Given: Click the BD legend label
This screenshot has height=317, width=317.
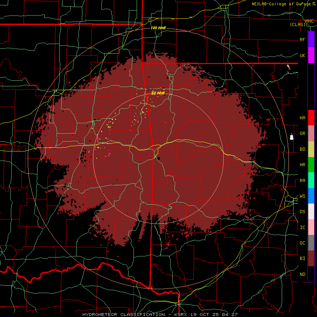Looking at the screenshot, I should pos(302,149).
